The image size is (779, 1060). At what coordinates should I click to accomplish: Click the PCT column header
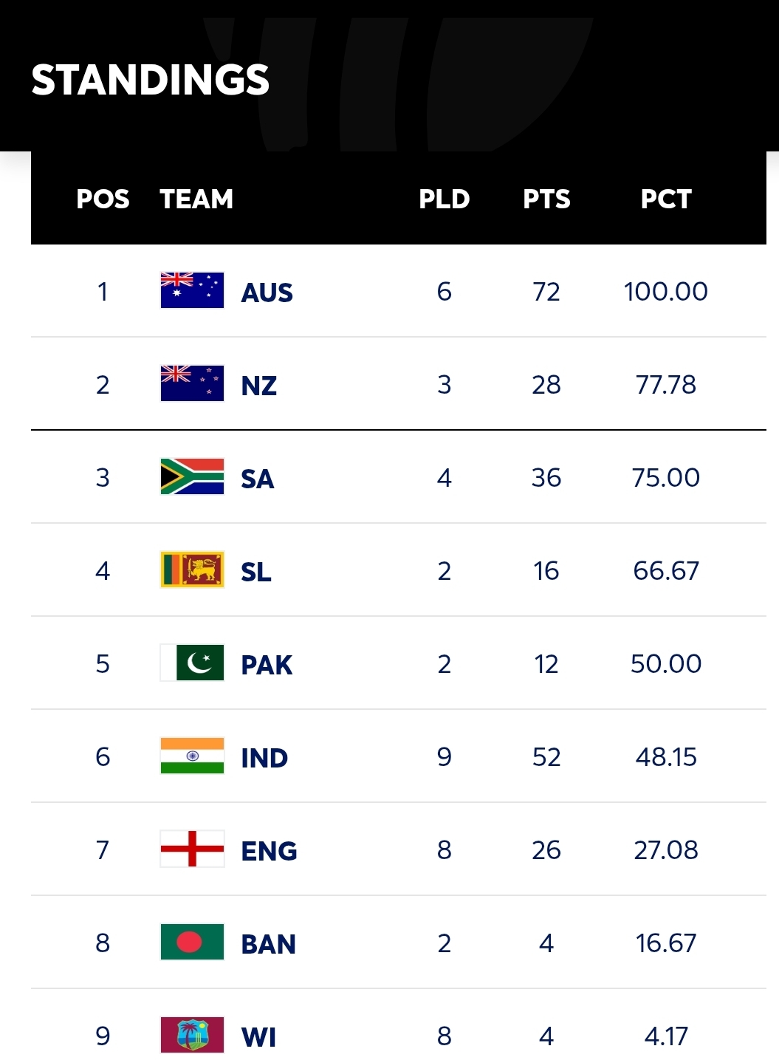pos(665,199)
